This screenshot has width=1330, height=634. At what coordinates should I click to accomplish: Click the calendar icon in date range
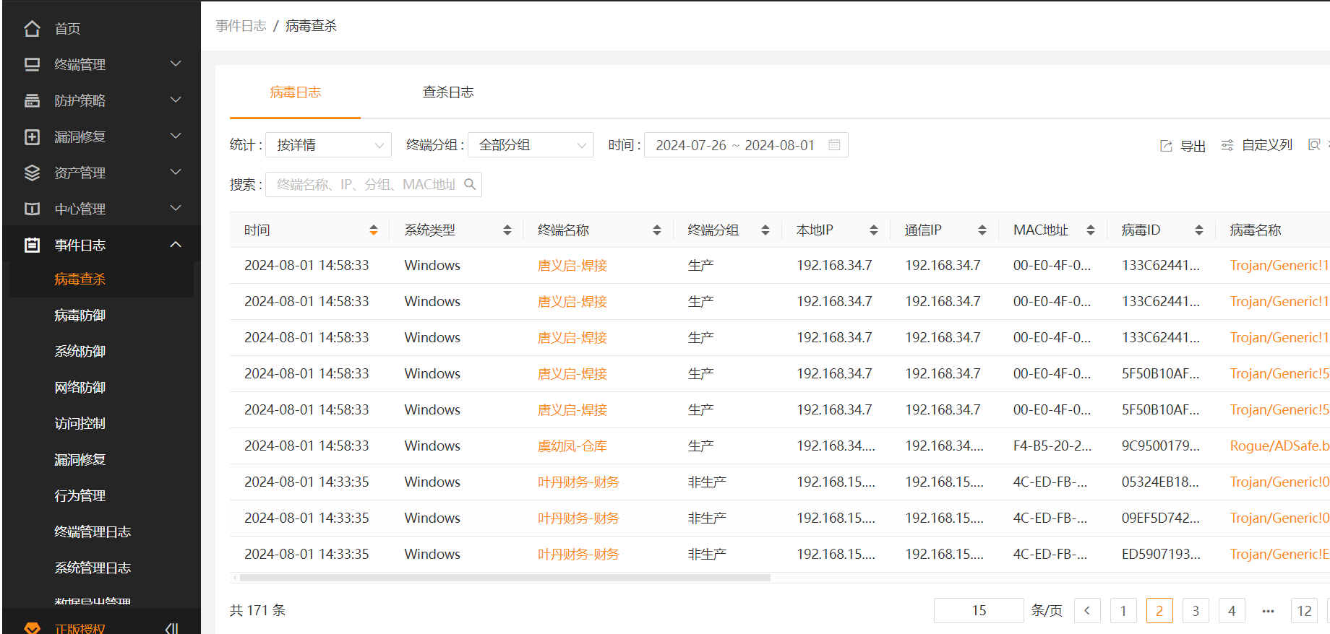pos(834,145)
